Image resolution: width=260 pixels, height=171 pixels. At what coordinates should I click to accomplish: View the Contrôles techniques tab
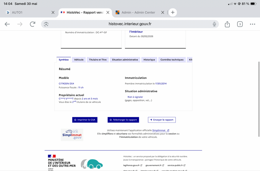[172, 60]
